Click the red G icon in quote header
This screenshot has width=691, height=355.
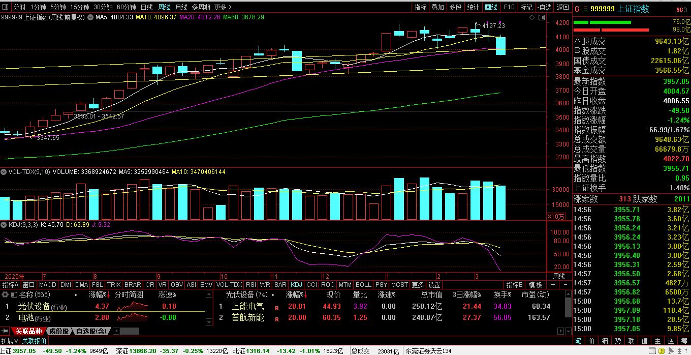pos(577,9)
